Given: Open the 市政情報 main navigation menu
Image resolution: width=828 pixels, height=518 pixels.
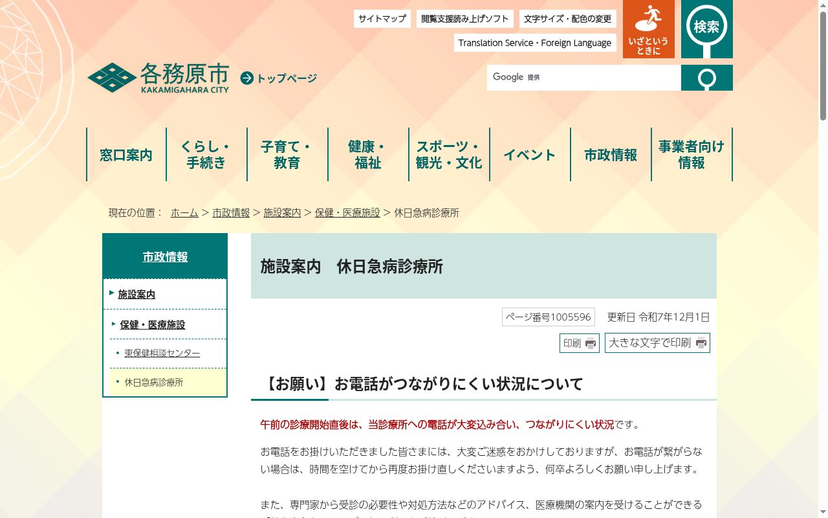Looking at the screenshot, I should click(611, 155).
